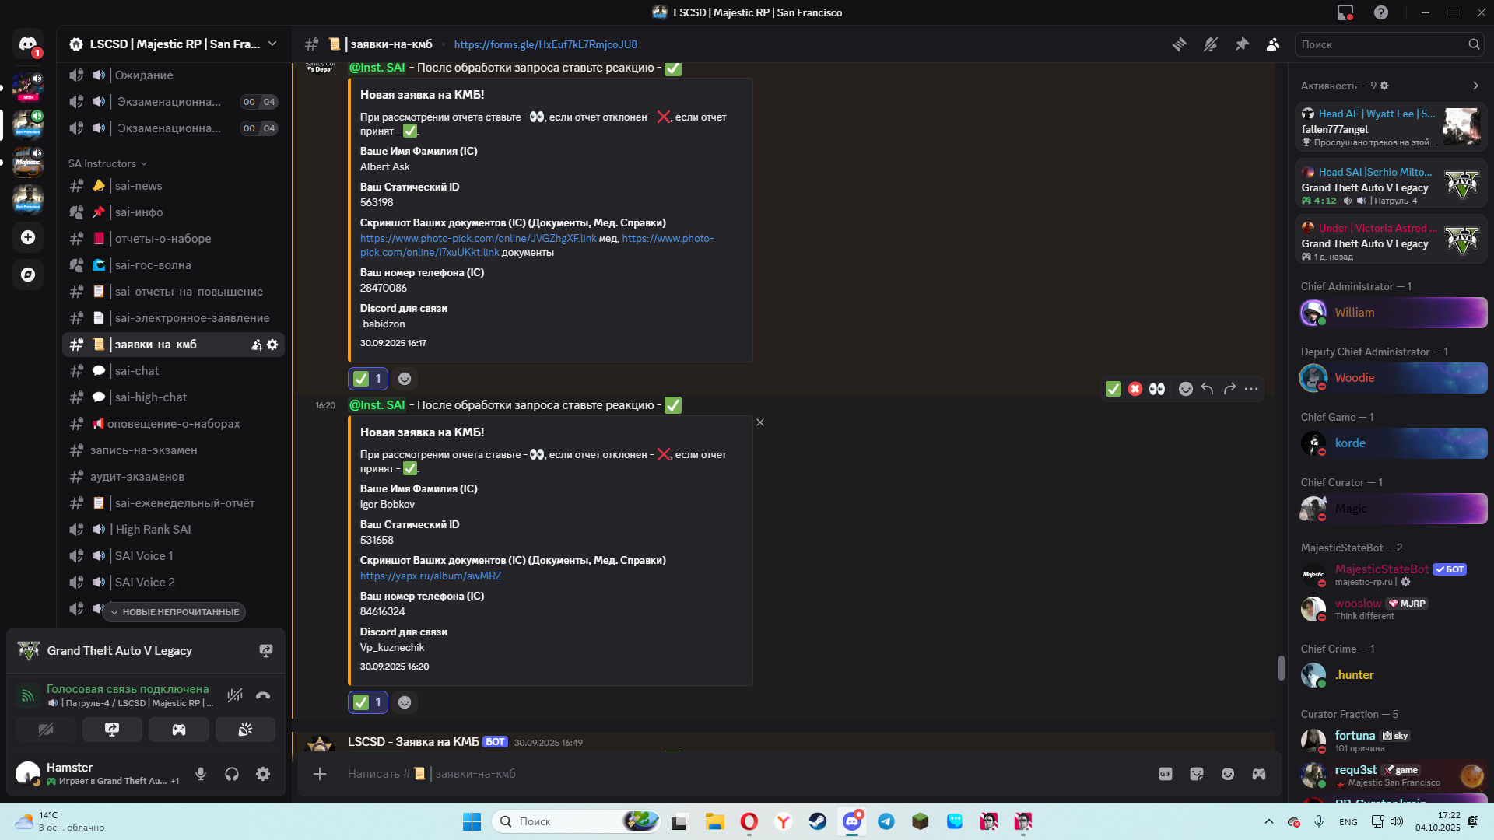Open pinned messages in channel header
This screenshot has height=840, width=1494.
pyautogui.click(x=1242, y=44)
